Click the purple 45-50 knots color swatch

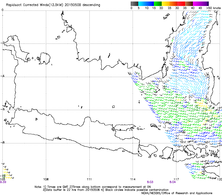(205, 4)
